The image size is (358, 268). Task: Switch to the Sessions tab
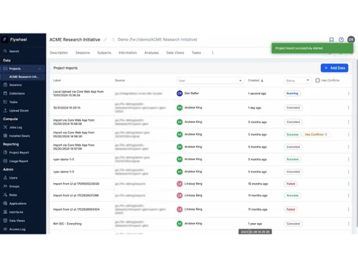tap(82, 53)
